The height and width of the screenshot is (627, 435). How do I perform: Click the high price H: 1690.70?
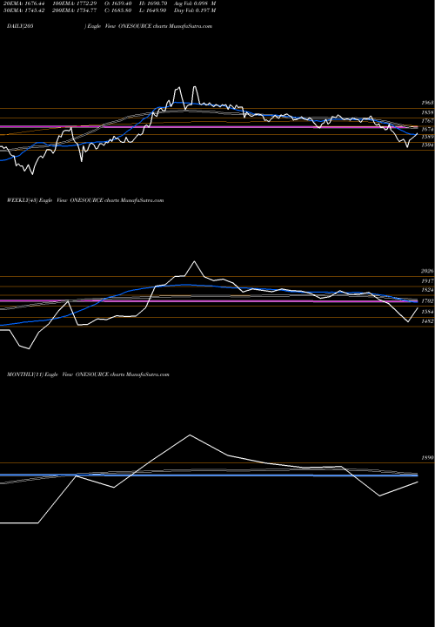153,3
